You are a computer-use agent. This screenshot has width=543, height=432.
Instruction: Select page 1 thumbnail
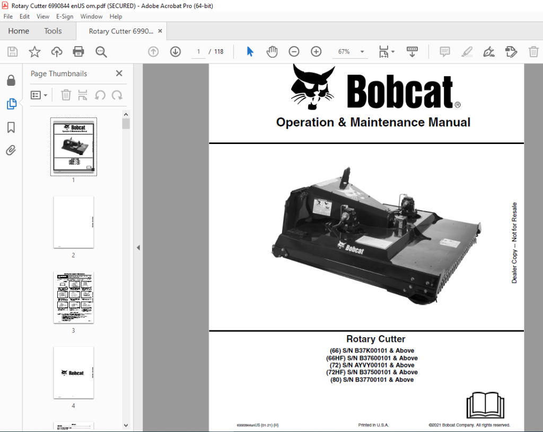pos(73,147)
